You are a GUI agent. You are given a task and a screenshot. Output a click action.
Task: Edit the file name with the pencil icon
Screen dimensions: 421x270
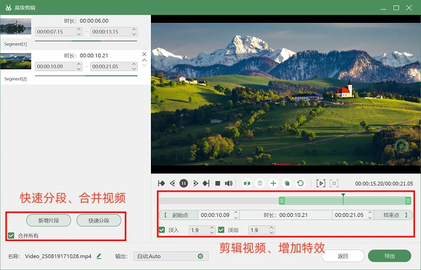(x=99, y=256)
